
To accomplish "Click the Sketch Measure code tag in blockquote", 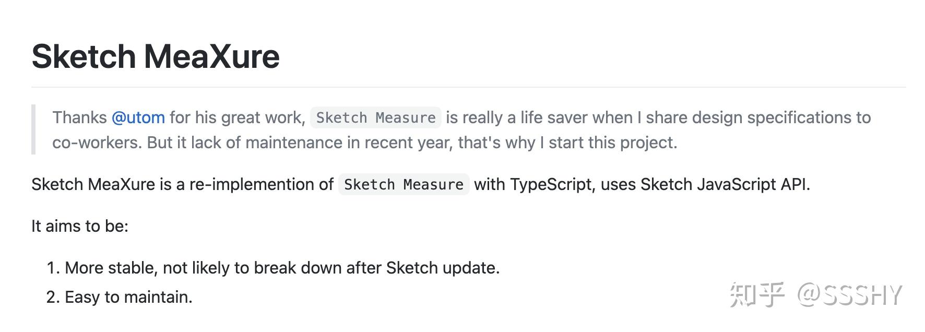I will (x=376, y=118).
